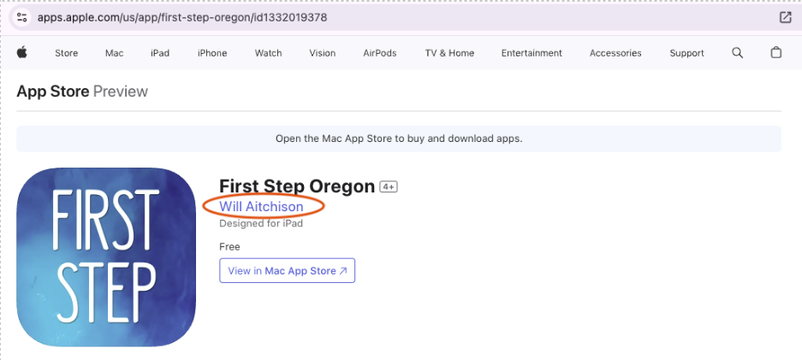Open the AirPods menu

click(x=379, y=53)
